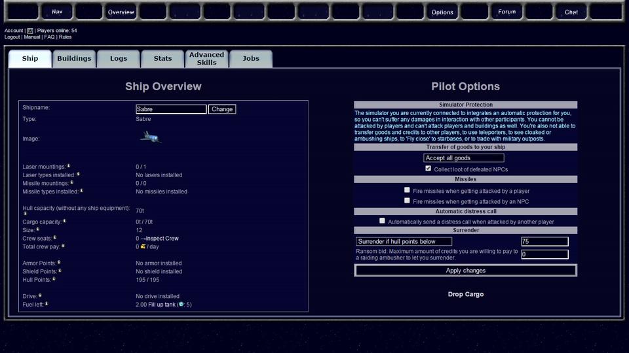Image resolution: width=629 pixels, height=353 pixels.
Task: Click the info icon next to Cargo capacity
Action: click(64, 222)
